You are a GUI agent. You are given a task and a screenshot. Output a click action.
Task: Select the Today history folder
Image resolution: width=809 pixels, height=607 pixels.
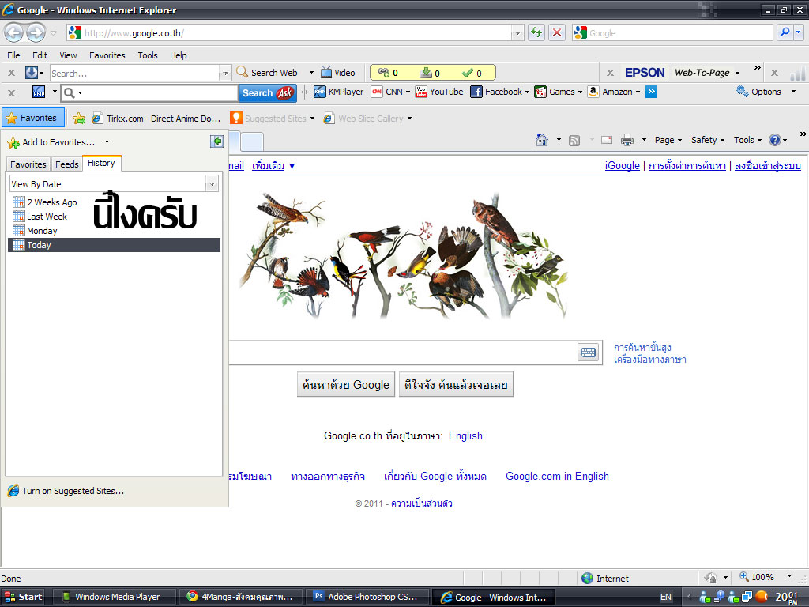114,245
